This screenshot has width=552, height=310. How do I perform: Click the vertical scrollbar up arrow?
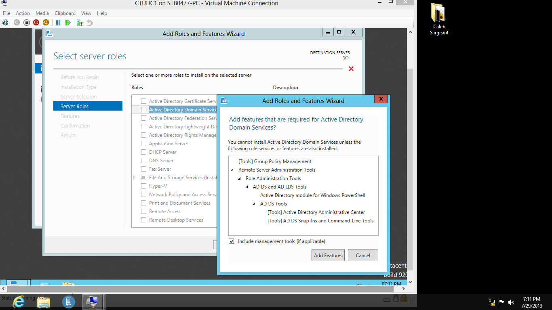(411, 31)
